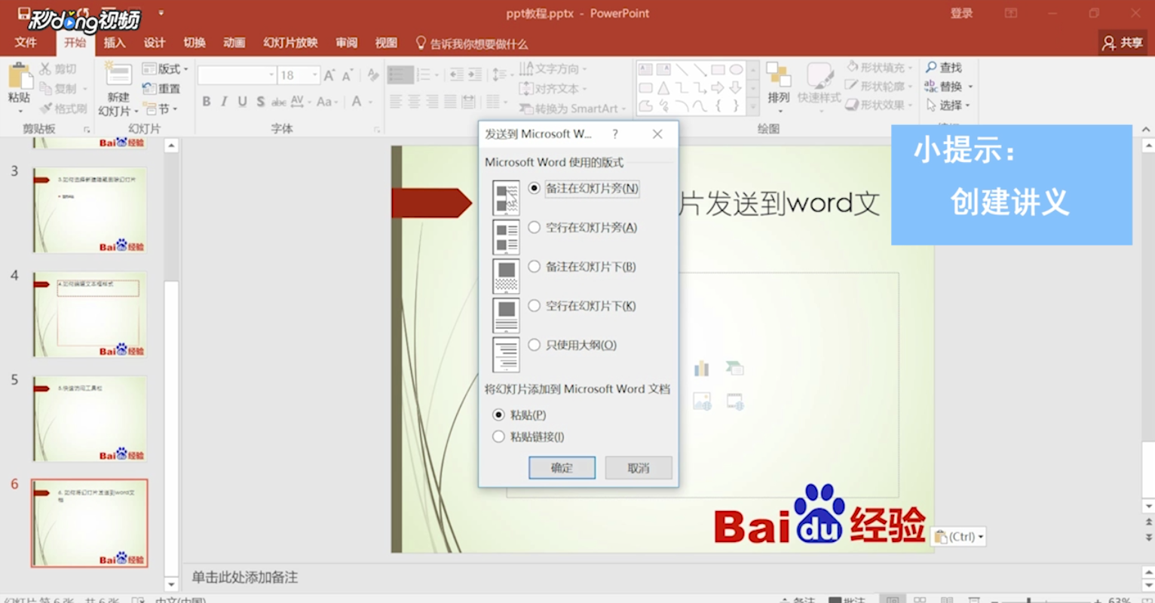The width and height of the screenshot is (1155, 603).
Task: Click the 取消 Cancel button
Action: [639, 468]
